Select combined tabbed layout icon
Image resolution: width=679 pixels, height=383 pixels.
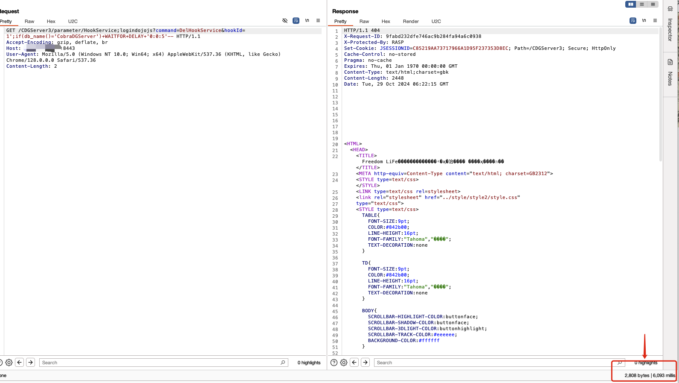pyautogui.click(x=653, y=4)
